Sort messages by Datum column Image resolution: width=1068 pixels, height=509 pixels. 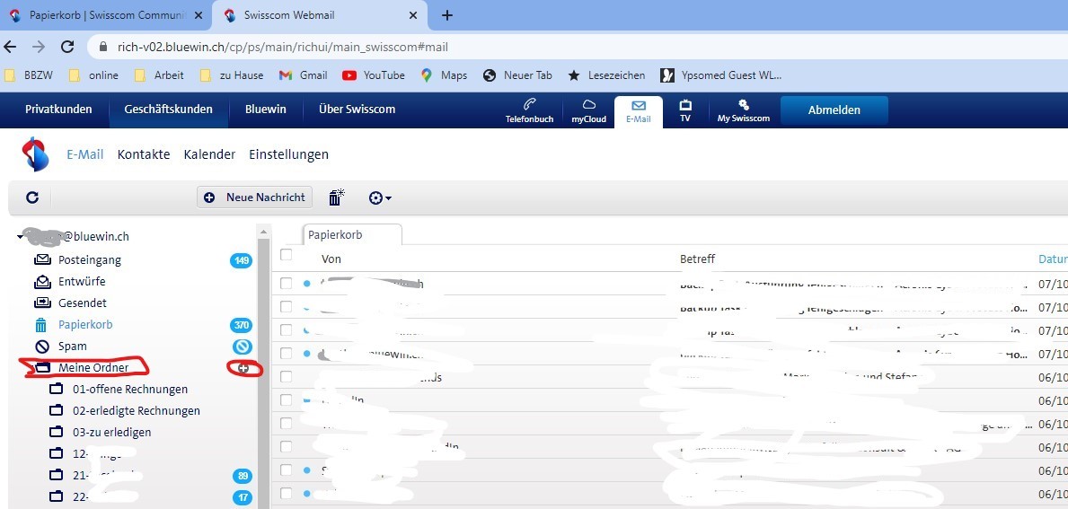(x=1053, y=259)
